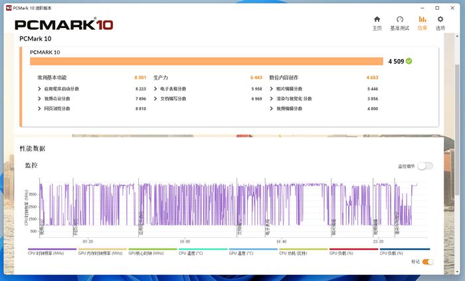Close the PCMark 10 window
465x281 pixels.
click(452, 8)
